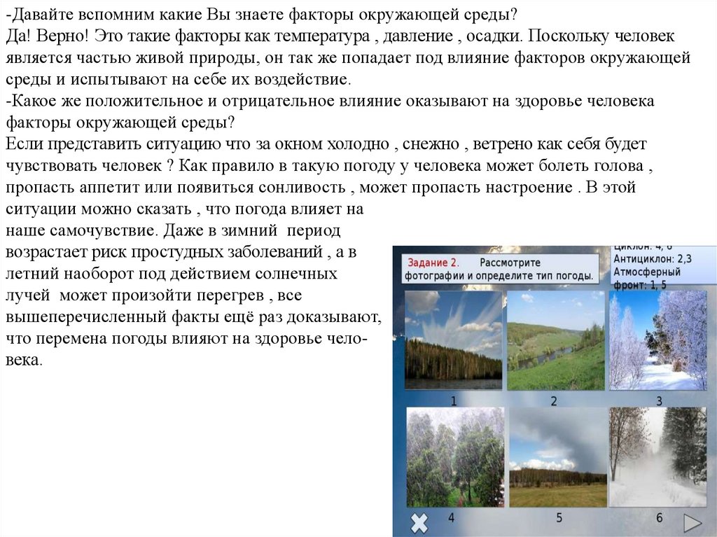Click the line 'Если представить ситуацию что за окном'
Viewport: 717px width, 537px height.
326,144
